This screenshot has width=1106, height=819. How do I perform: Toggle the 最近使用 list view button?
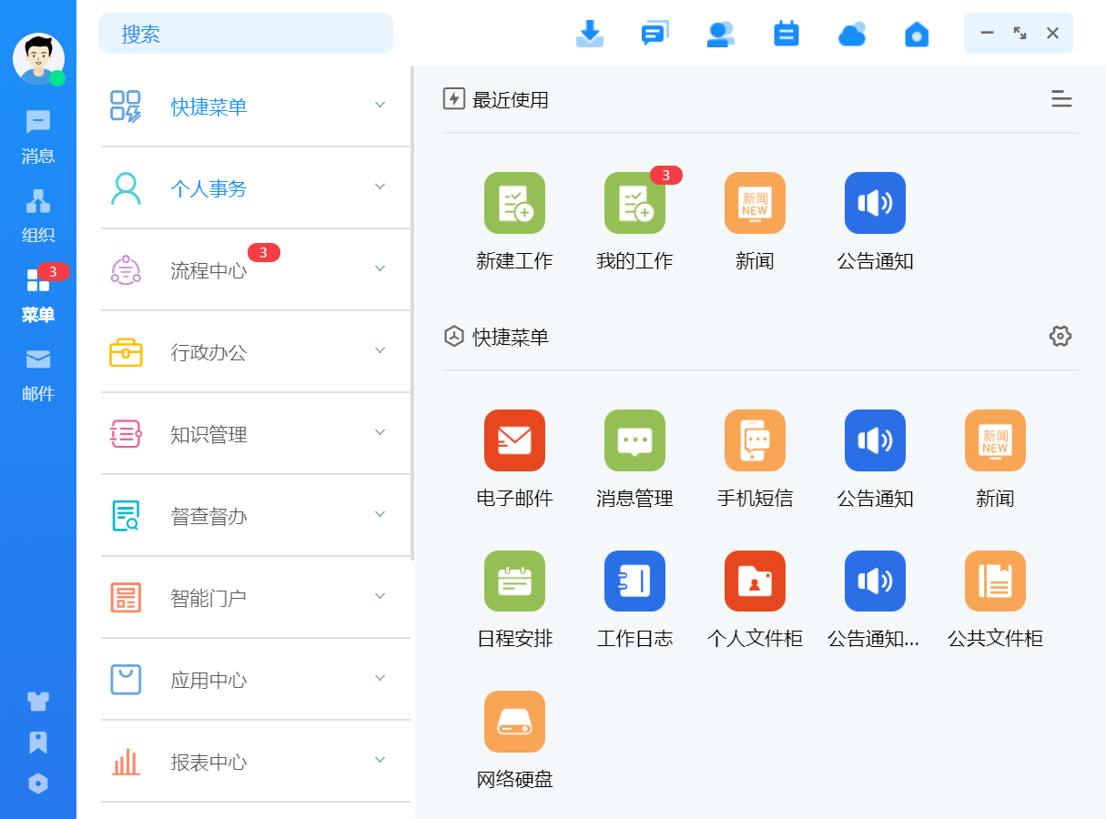[x=1060, y=99]
